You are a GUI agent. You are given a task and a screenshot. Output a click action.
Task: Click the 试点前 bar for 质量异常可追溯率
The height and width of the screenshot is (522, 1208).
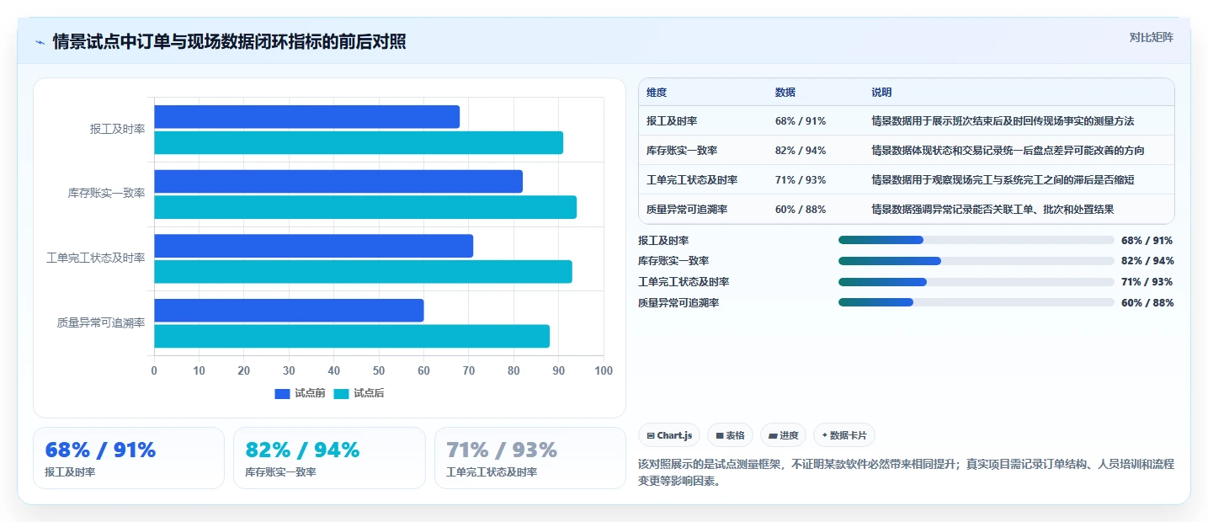(x=289, y=310)
